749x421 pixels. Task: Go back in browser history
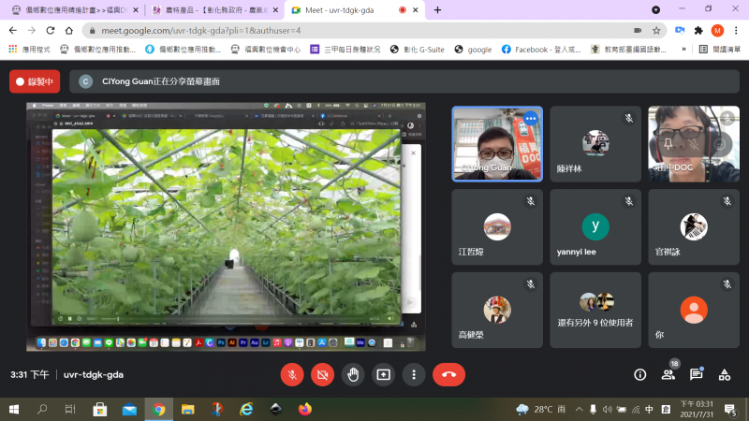(x=13, y=31)
